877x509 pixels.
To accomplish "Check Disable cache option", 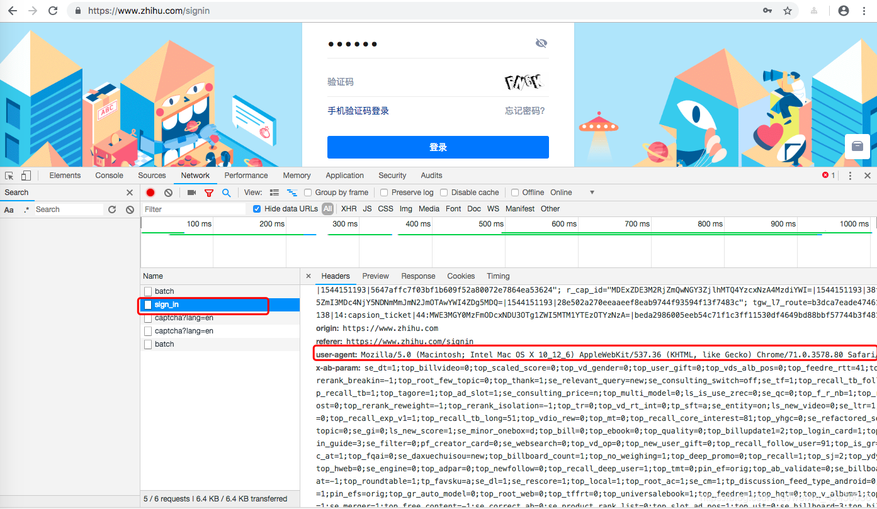I will pos(444,193).
